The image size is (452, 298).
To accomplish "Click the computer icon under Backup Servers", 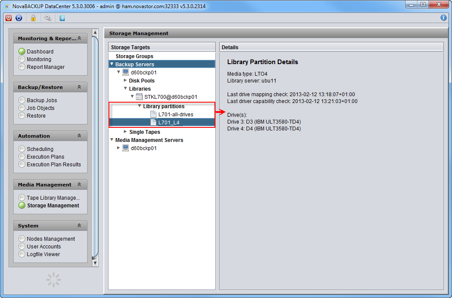I will point(126,72).
